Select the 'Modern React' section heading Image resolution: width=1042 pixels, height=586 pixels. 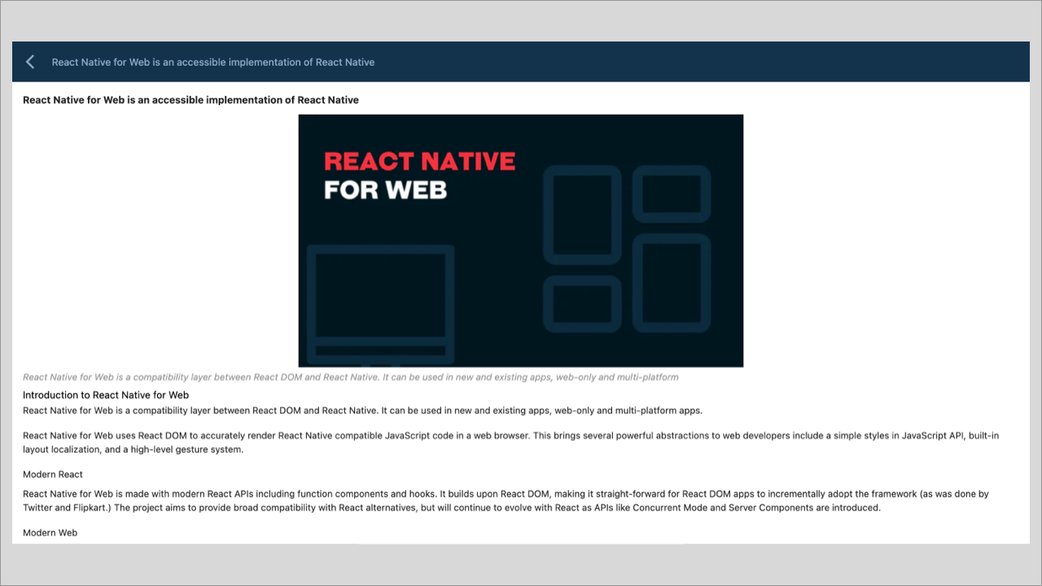click(x=53, y=474)
